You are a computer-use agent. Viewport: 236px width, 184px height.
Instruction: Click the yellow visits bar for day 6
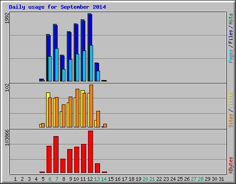47,110
